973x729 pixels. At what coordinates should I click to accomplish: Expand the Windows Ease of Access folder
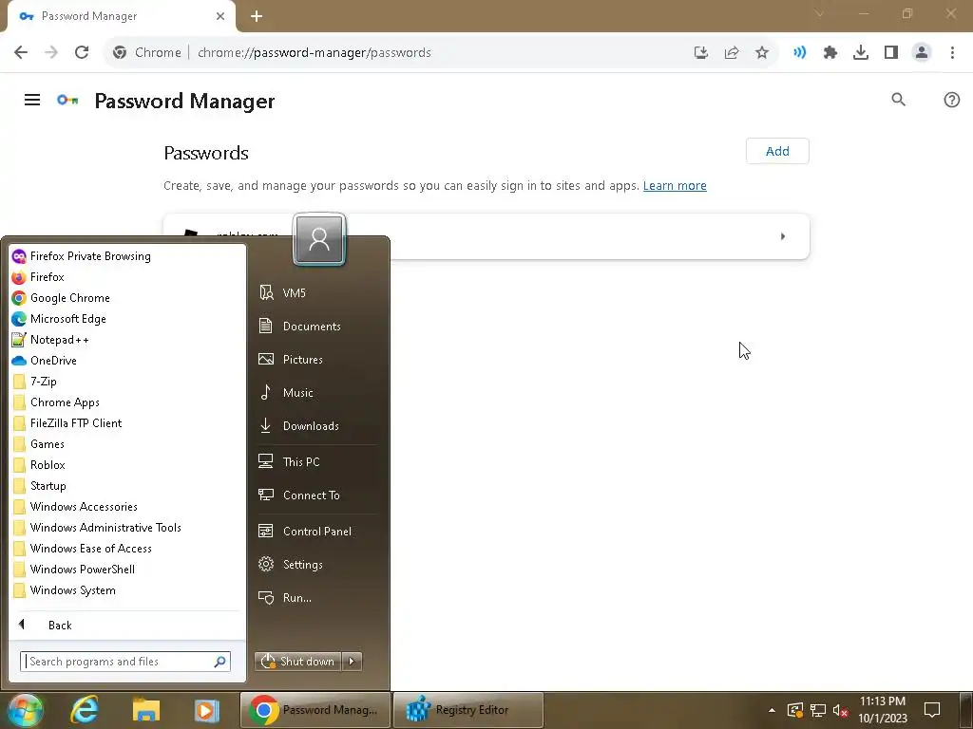point(82,549)
